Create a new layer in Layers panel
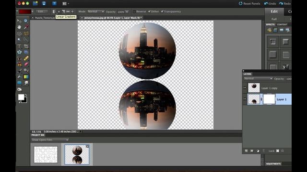 tap(246, 151)
